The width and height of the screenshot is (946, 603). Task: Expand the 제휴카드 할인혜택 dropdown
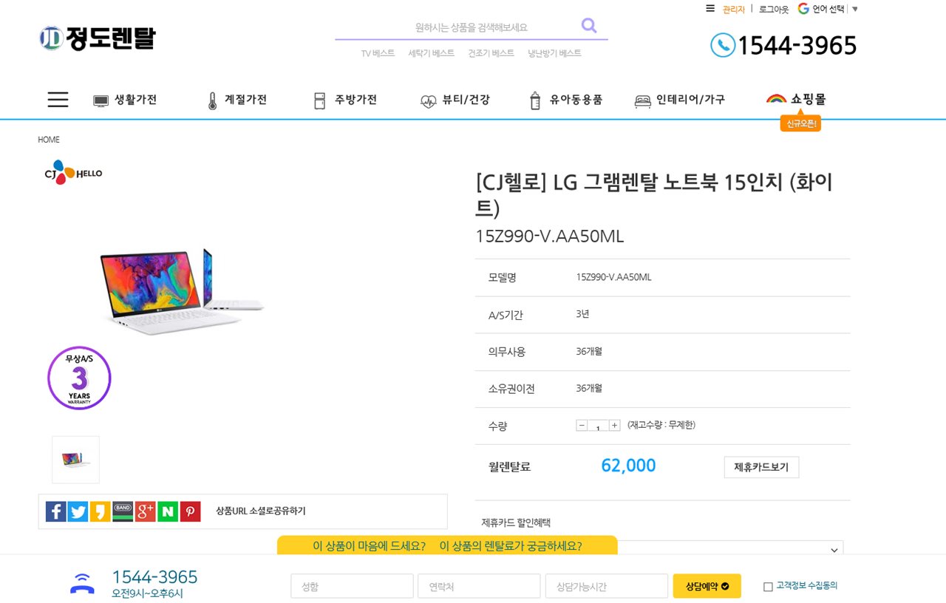[834, 550]
